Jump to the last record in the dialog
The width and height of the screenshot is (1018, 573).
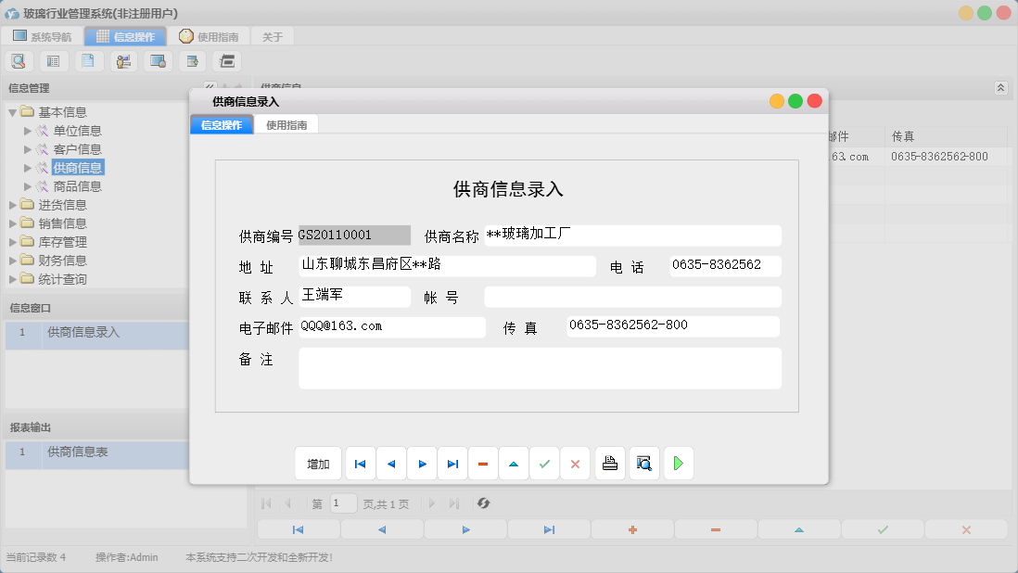(452, 463)
